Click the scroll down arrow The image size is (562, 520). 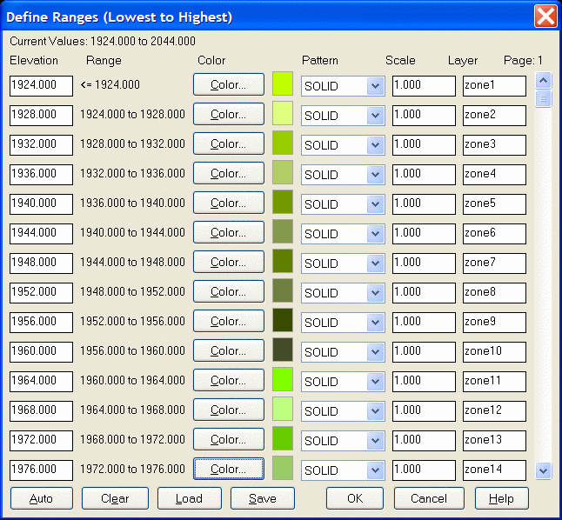click(544, 470)
